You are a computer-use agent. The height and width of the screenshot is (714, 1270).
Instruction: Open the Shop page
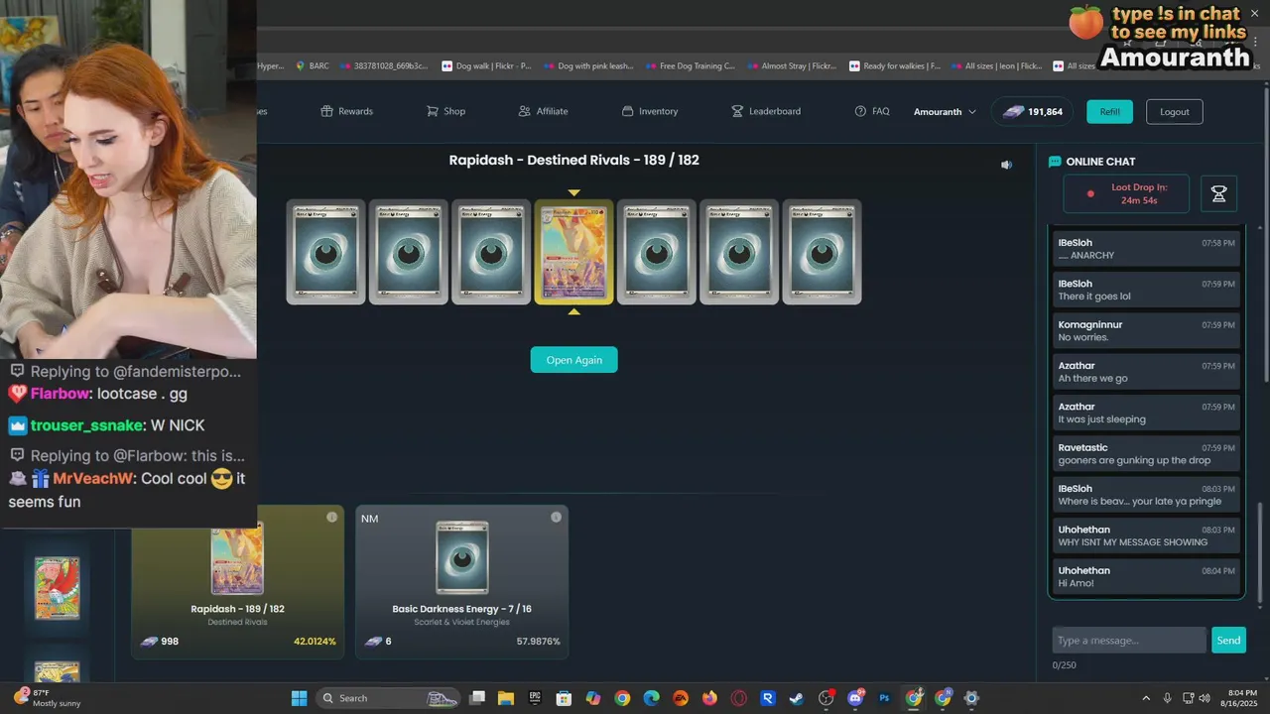(x=445, y=111)
